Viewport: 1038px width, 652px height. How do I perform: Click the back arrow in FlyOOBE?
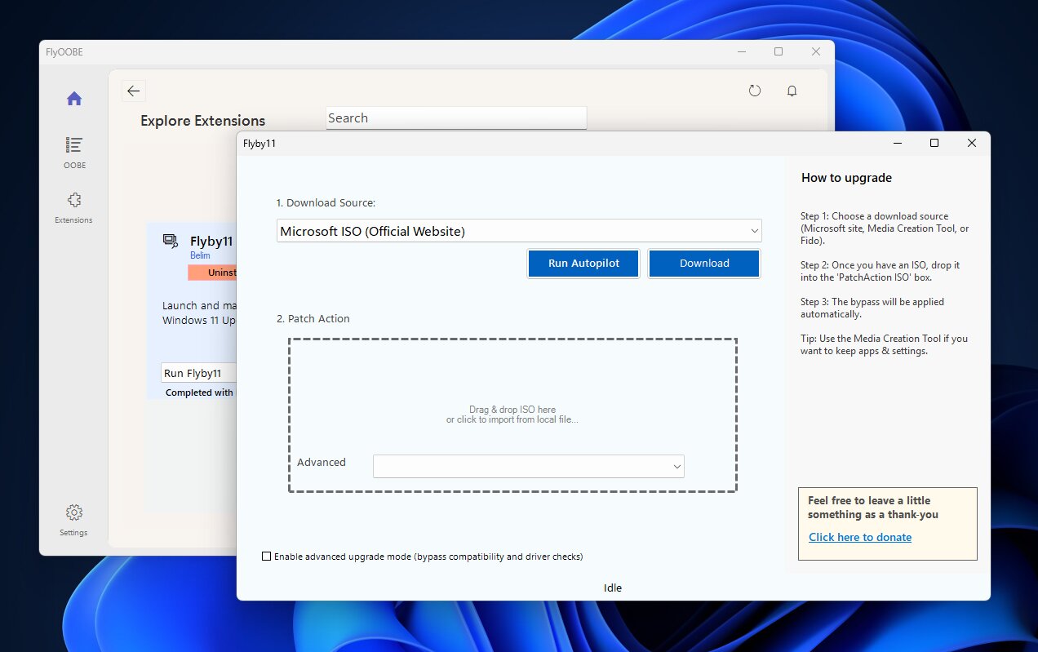(x=134, y=91)
